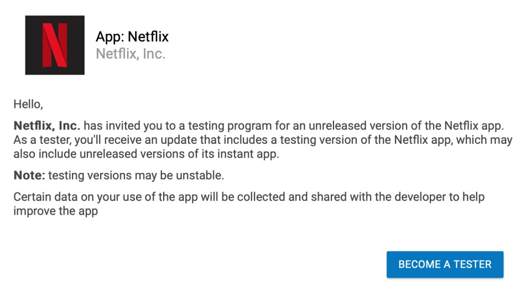
Task: Open the App: Netflix title heading
Action: coord(132,36)
